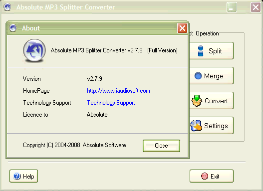This screenshot has width=263, height=191.
Task: Close the About dialog using Close button
Action: (161, 146)
